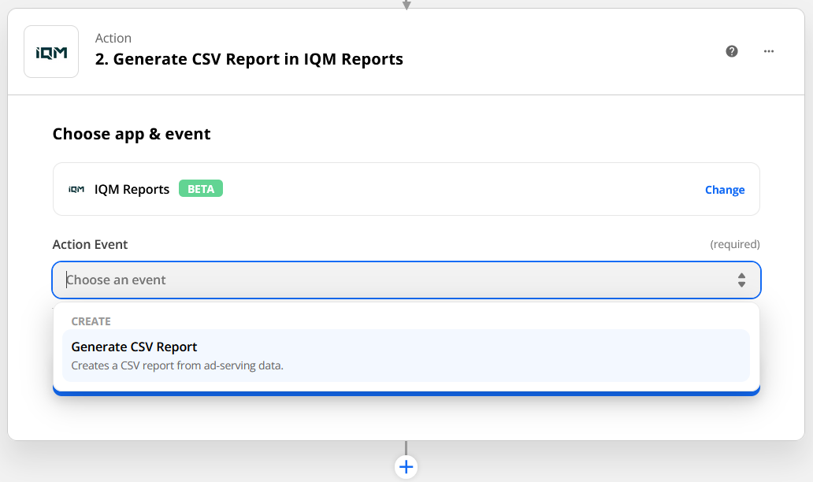
Task: Open the three-dot more options menu
Action: [x=769, y=52]
